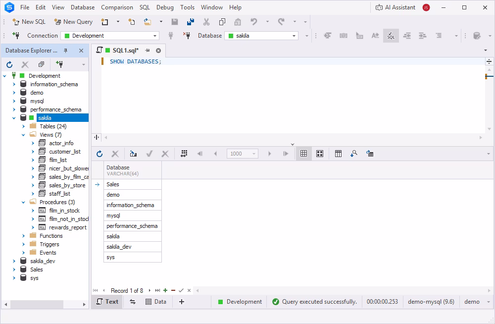Screen dimensions: 495x324
Task: Click the Paste icon in toolbar
Action: [238, 22]
